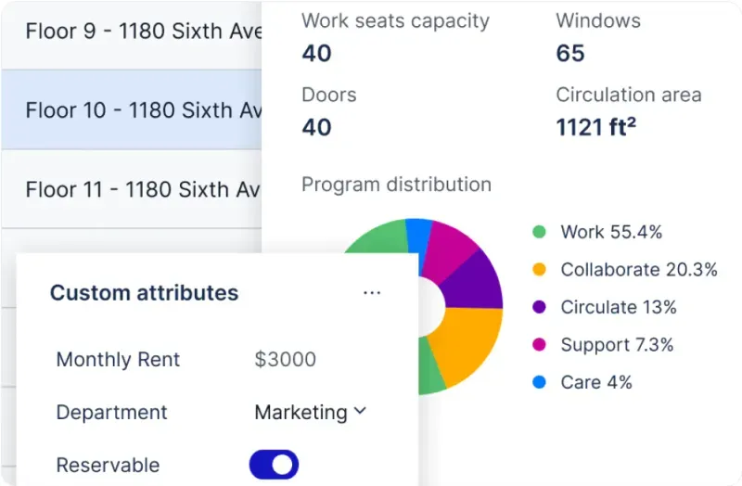Image resolution: width=742 pixels, height=486 pixels.
Task: Click the blue Care legend dot
Action: pos(539,382)
